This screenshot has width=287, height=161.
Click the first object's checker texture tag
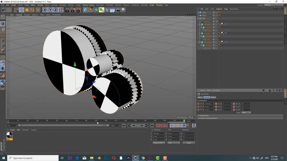(x=223, y=24)
